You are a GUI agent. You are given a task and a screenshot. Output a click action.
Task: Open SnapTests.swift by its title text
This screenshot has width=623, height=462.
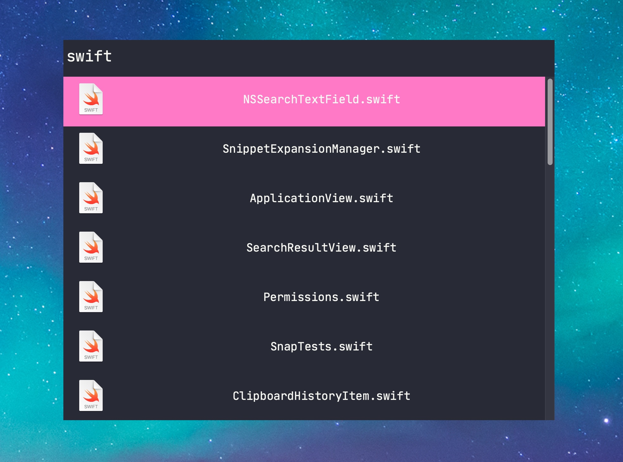[321, 347]
